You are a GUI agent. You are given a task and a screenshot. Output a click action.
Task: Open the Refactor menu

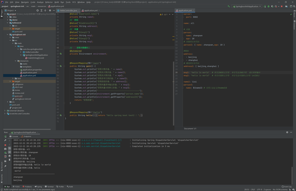49,2
